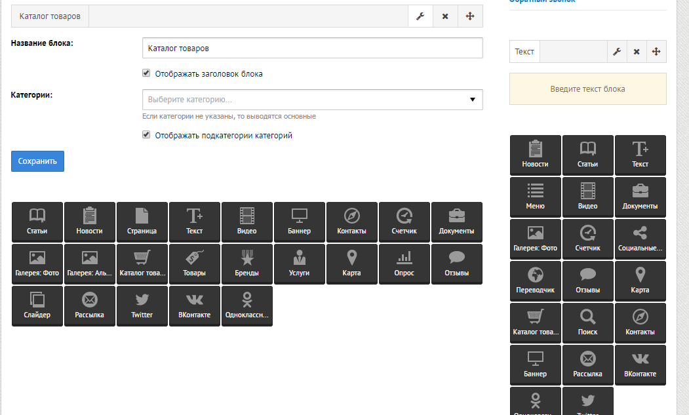The image size is (689, 415).
Task: Click the move crosshair icon on Текст block
Action: point(656,51)
